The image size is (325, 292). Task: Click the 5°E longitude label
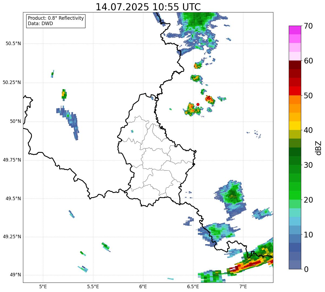click(43, 286)
